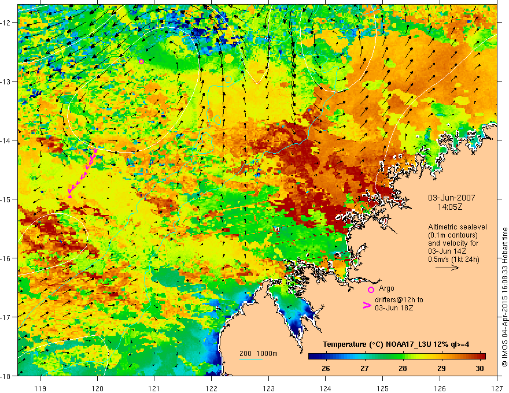Click the '26' color bar tick label

point(326,368)
